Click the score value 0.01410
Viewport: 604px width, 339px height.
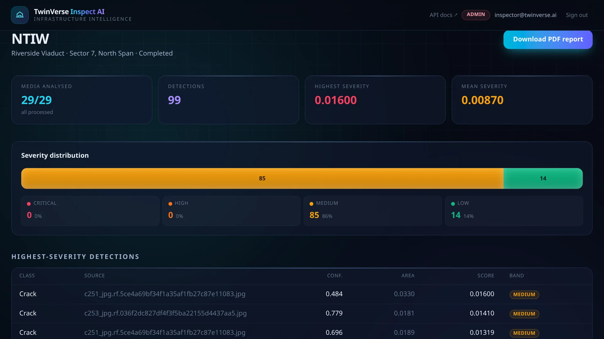482,313
